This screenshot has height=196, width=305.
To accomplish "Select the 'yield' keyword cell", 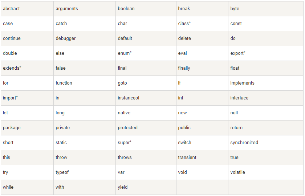I will 123,187.
